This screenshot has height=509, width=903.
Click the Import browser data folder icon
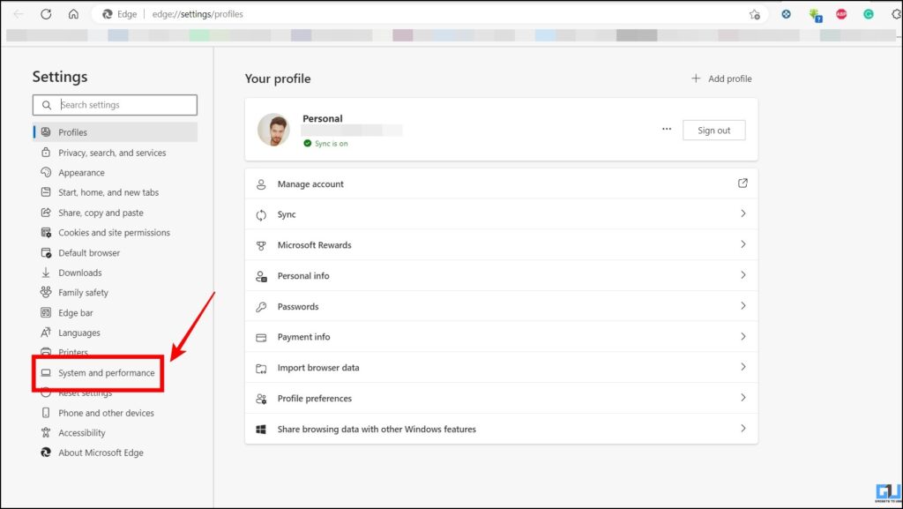(261, 369)
